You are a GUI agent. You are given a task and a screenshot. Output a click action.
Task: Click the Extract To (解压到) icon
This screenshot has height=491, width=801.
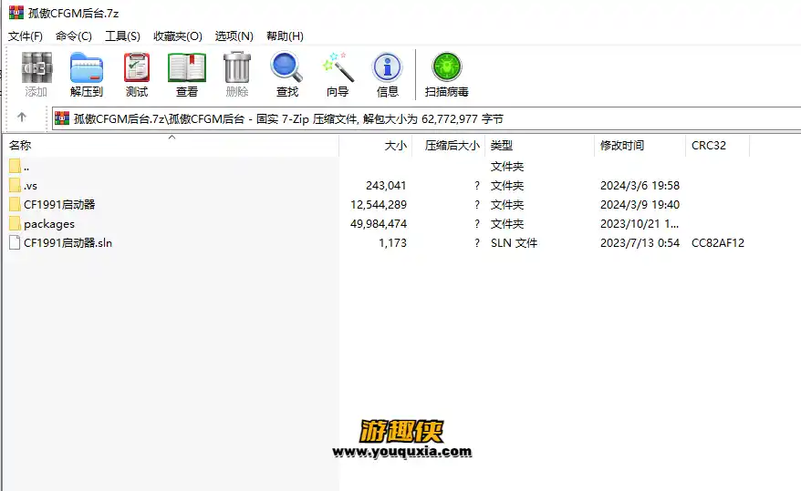(x=87, y=67)
